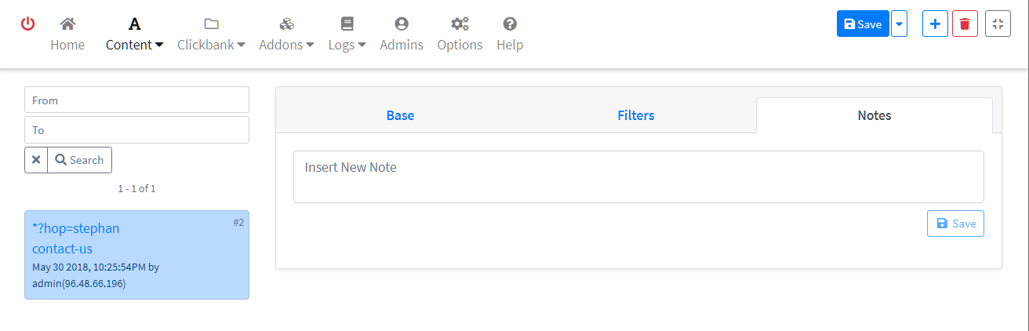Open the Logs dropdown menu

coord(347,35)
